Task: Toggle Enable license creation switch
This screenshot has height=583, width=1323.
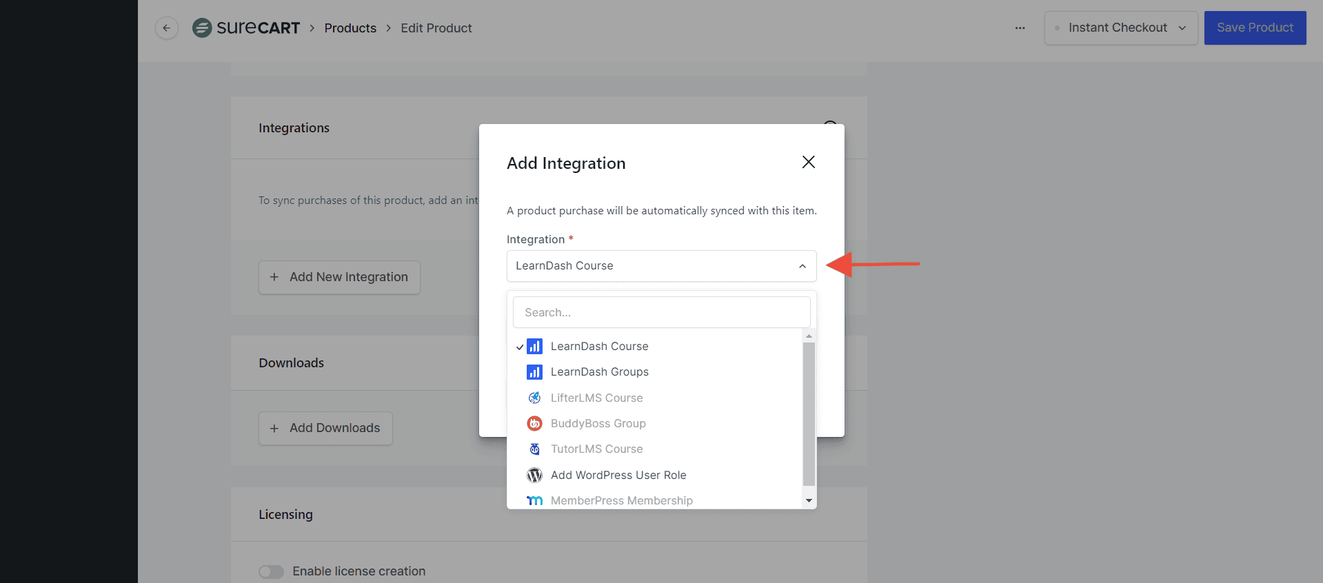Action: [271, 572]
